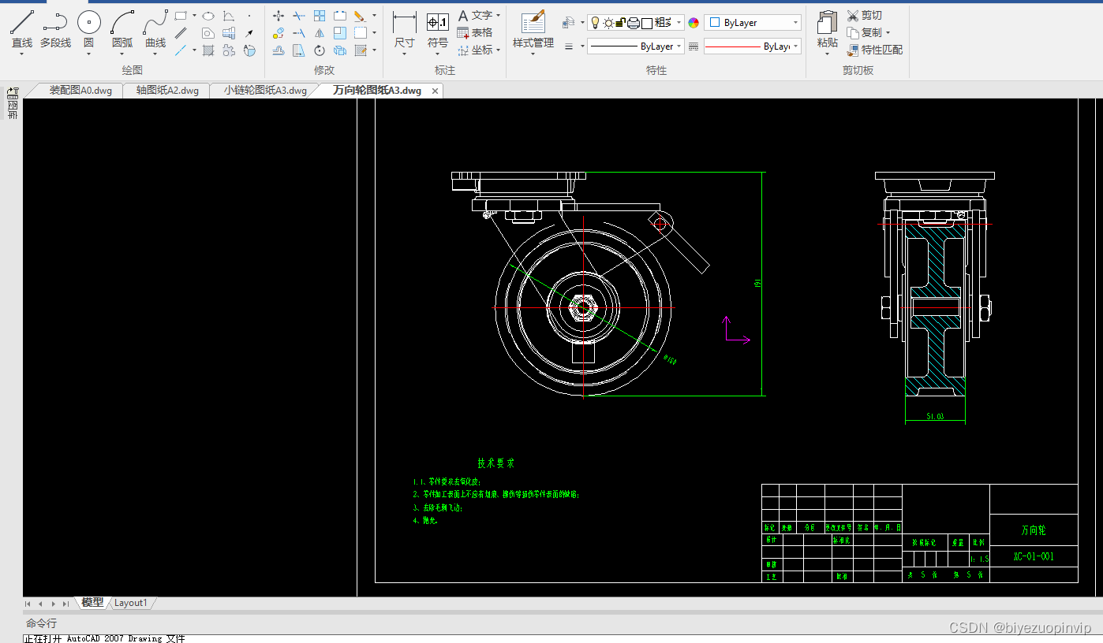Screen dimensions: 1103x643
Task: Use the extend tool in 修改
Action: 299,33
